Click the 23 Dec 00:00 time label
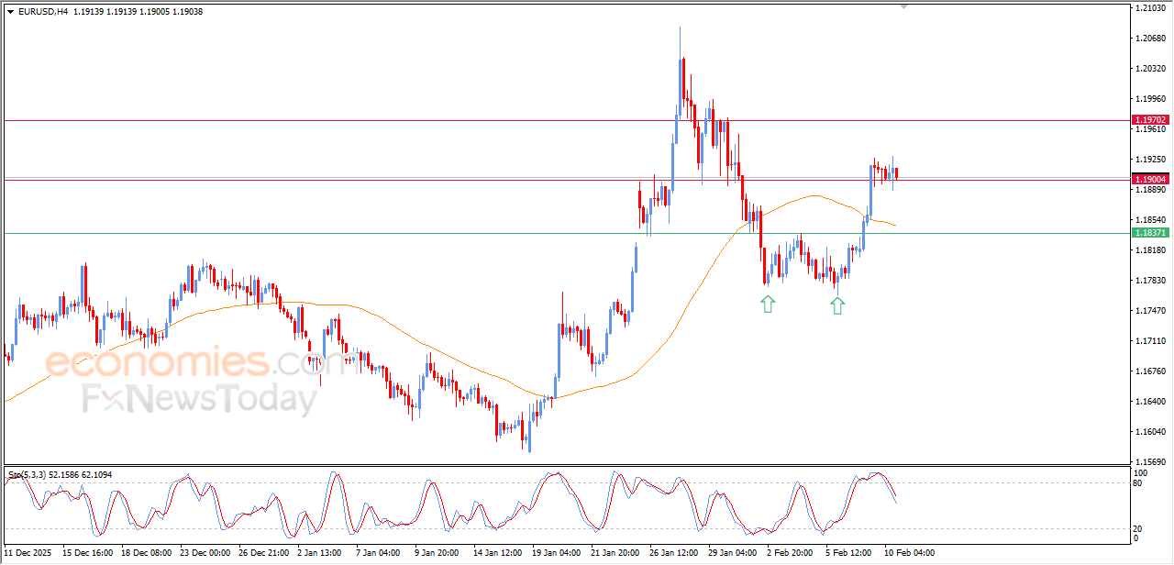The image size is (1174, 565). [x=205, y=553]
